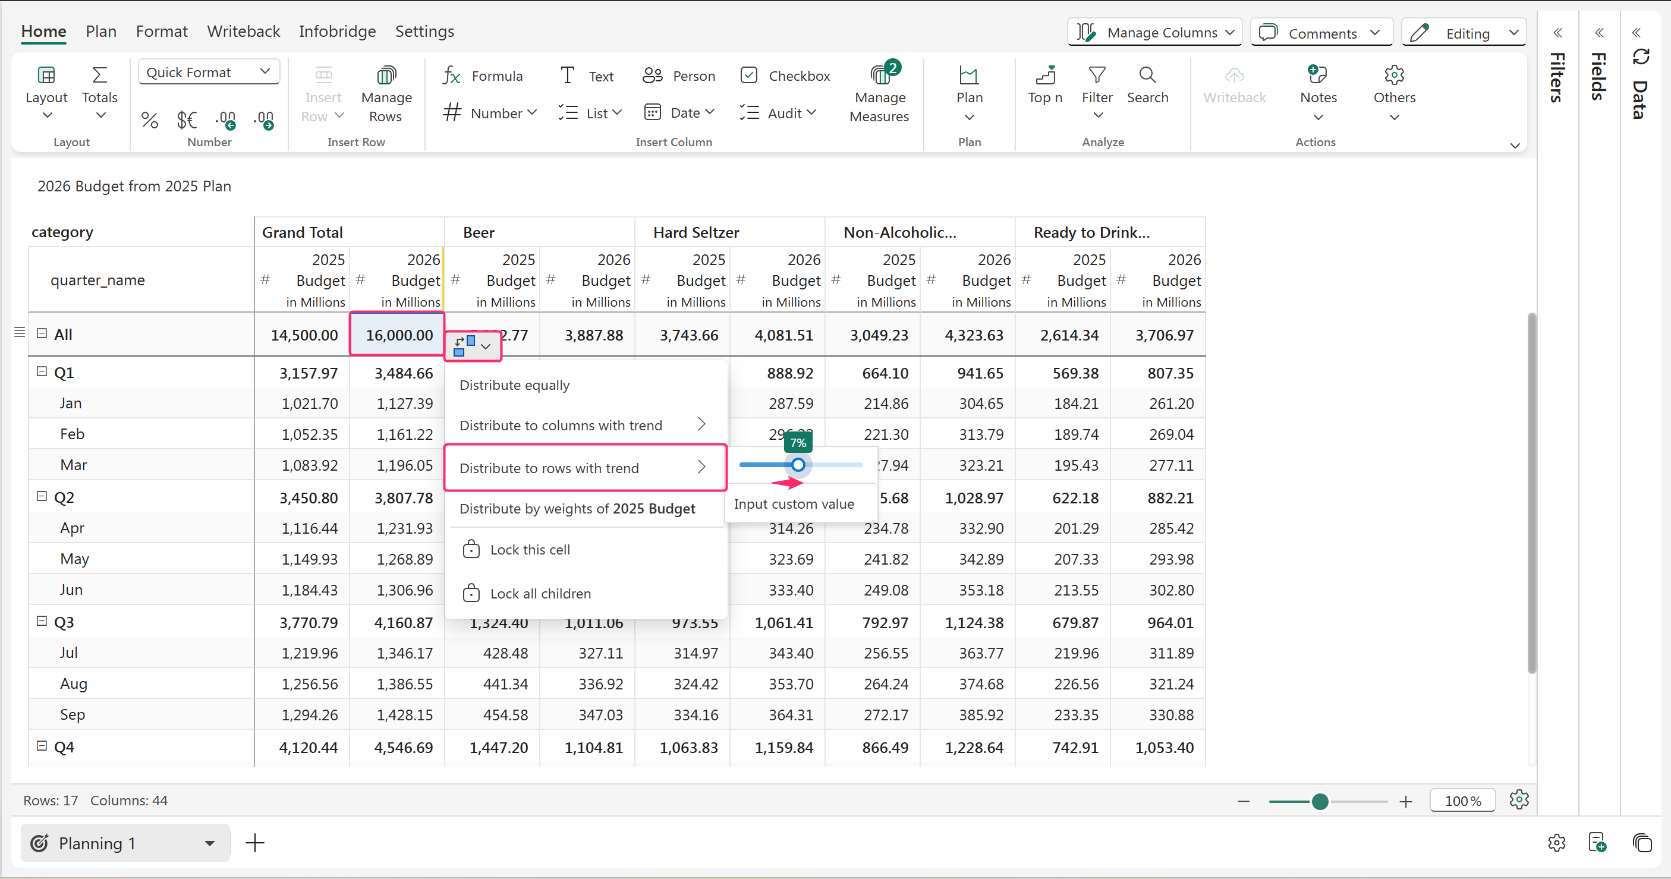The width and height of the screenshot is (1671, 879).
Task: Click Lock all children option
Action: point(540,593)
